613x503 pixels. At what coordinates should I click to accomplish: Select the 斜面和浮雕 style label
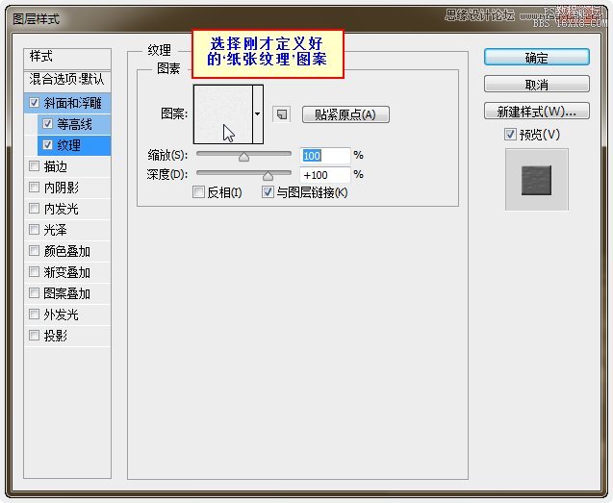tap(72, 103)
